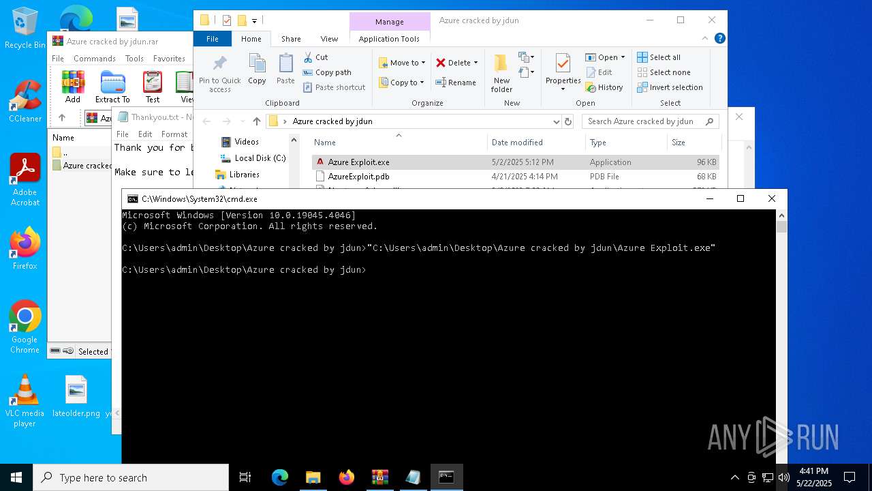Open the Recycle Bin desktop icon
872x491 pixels.
click(x=25, y=29)
